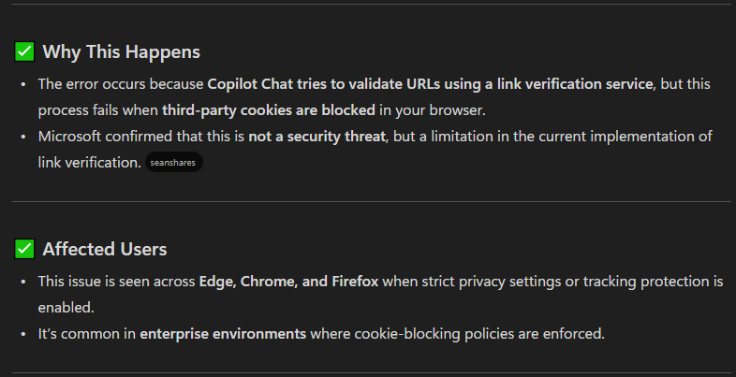This screenshot has height=377, width=736.
Task: Click bold text about validating URLs
Action: point(430,83)
